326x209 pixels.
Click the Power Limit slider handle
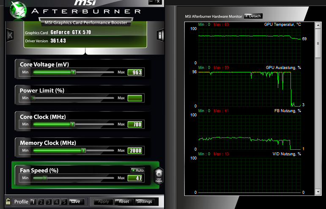tap(33, 98)
